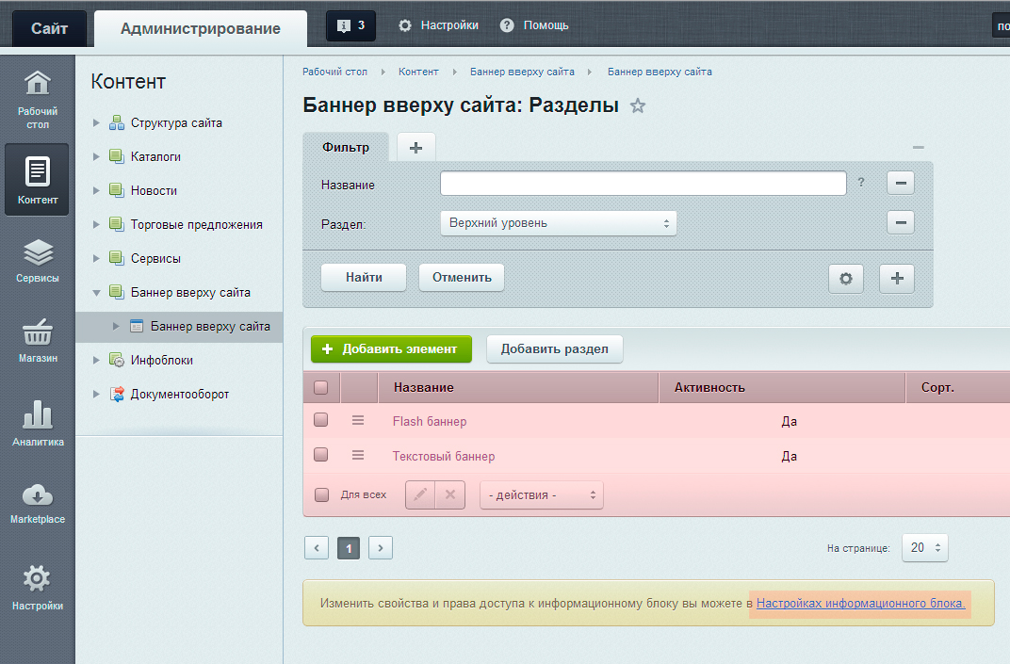The image size is (1010, 664).
Task: Click the edit pencil group action button
Action: coord(420,494)
